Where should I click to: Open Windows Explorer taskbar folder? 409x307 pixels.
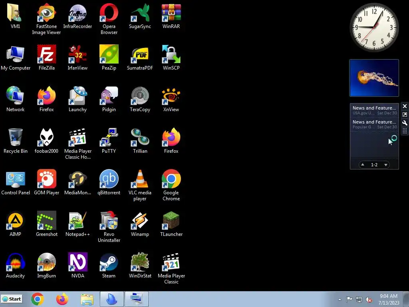pos(87,299)
